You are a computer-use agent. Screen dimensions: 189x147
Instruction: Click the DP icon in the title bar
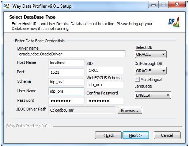pyautogui.click(x=6, y=6)
